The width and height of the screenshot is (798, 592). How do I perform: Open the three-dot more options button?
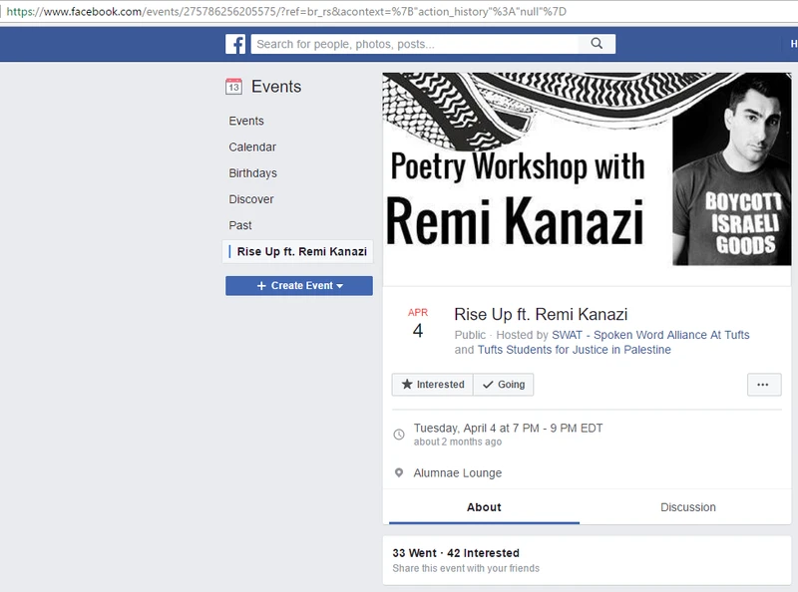(x=763, y=385)
